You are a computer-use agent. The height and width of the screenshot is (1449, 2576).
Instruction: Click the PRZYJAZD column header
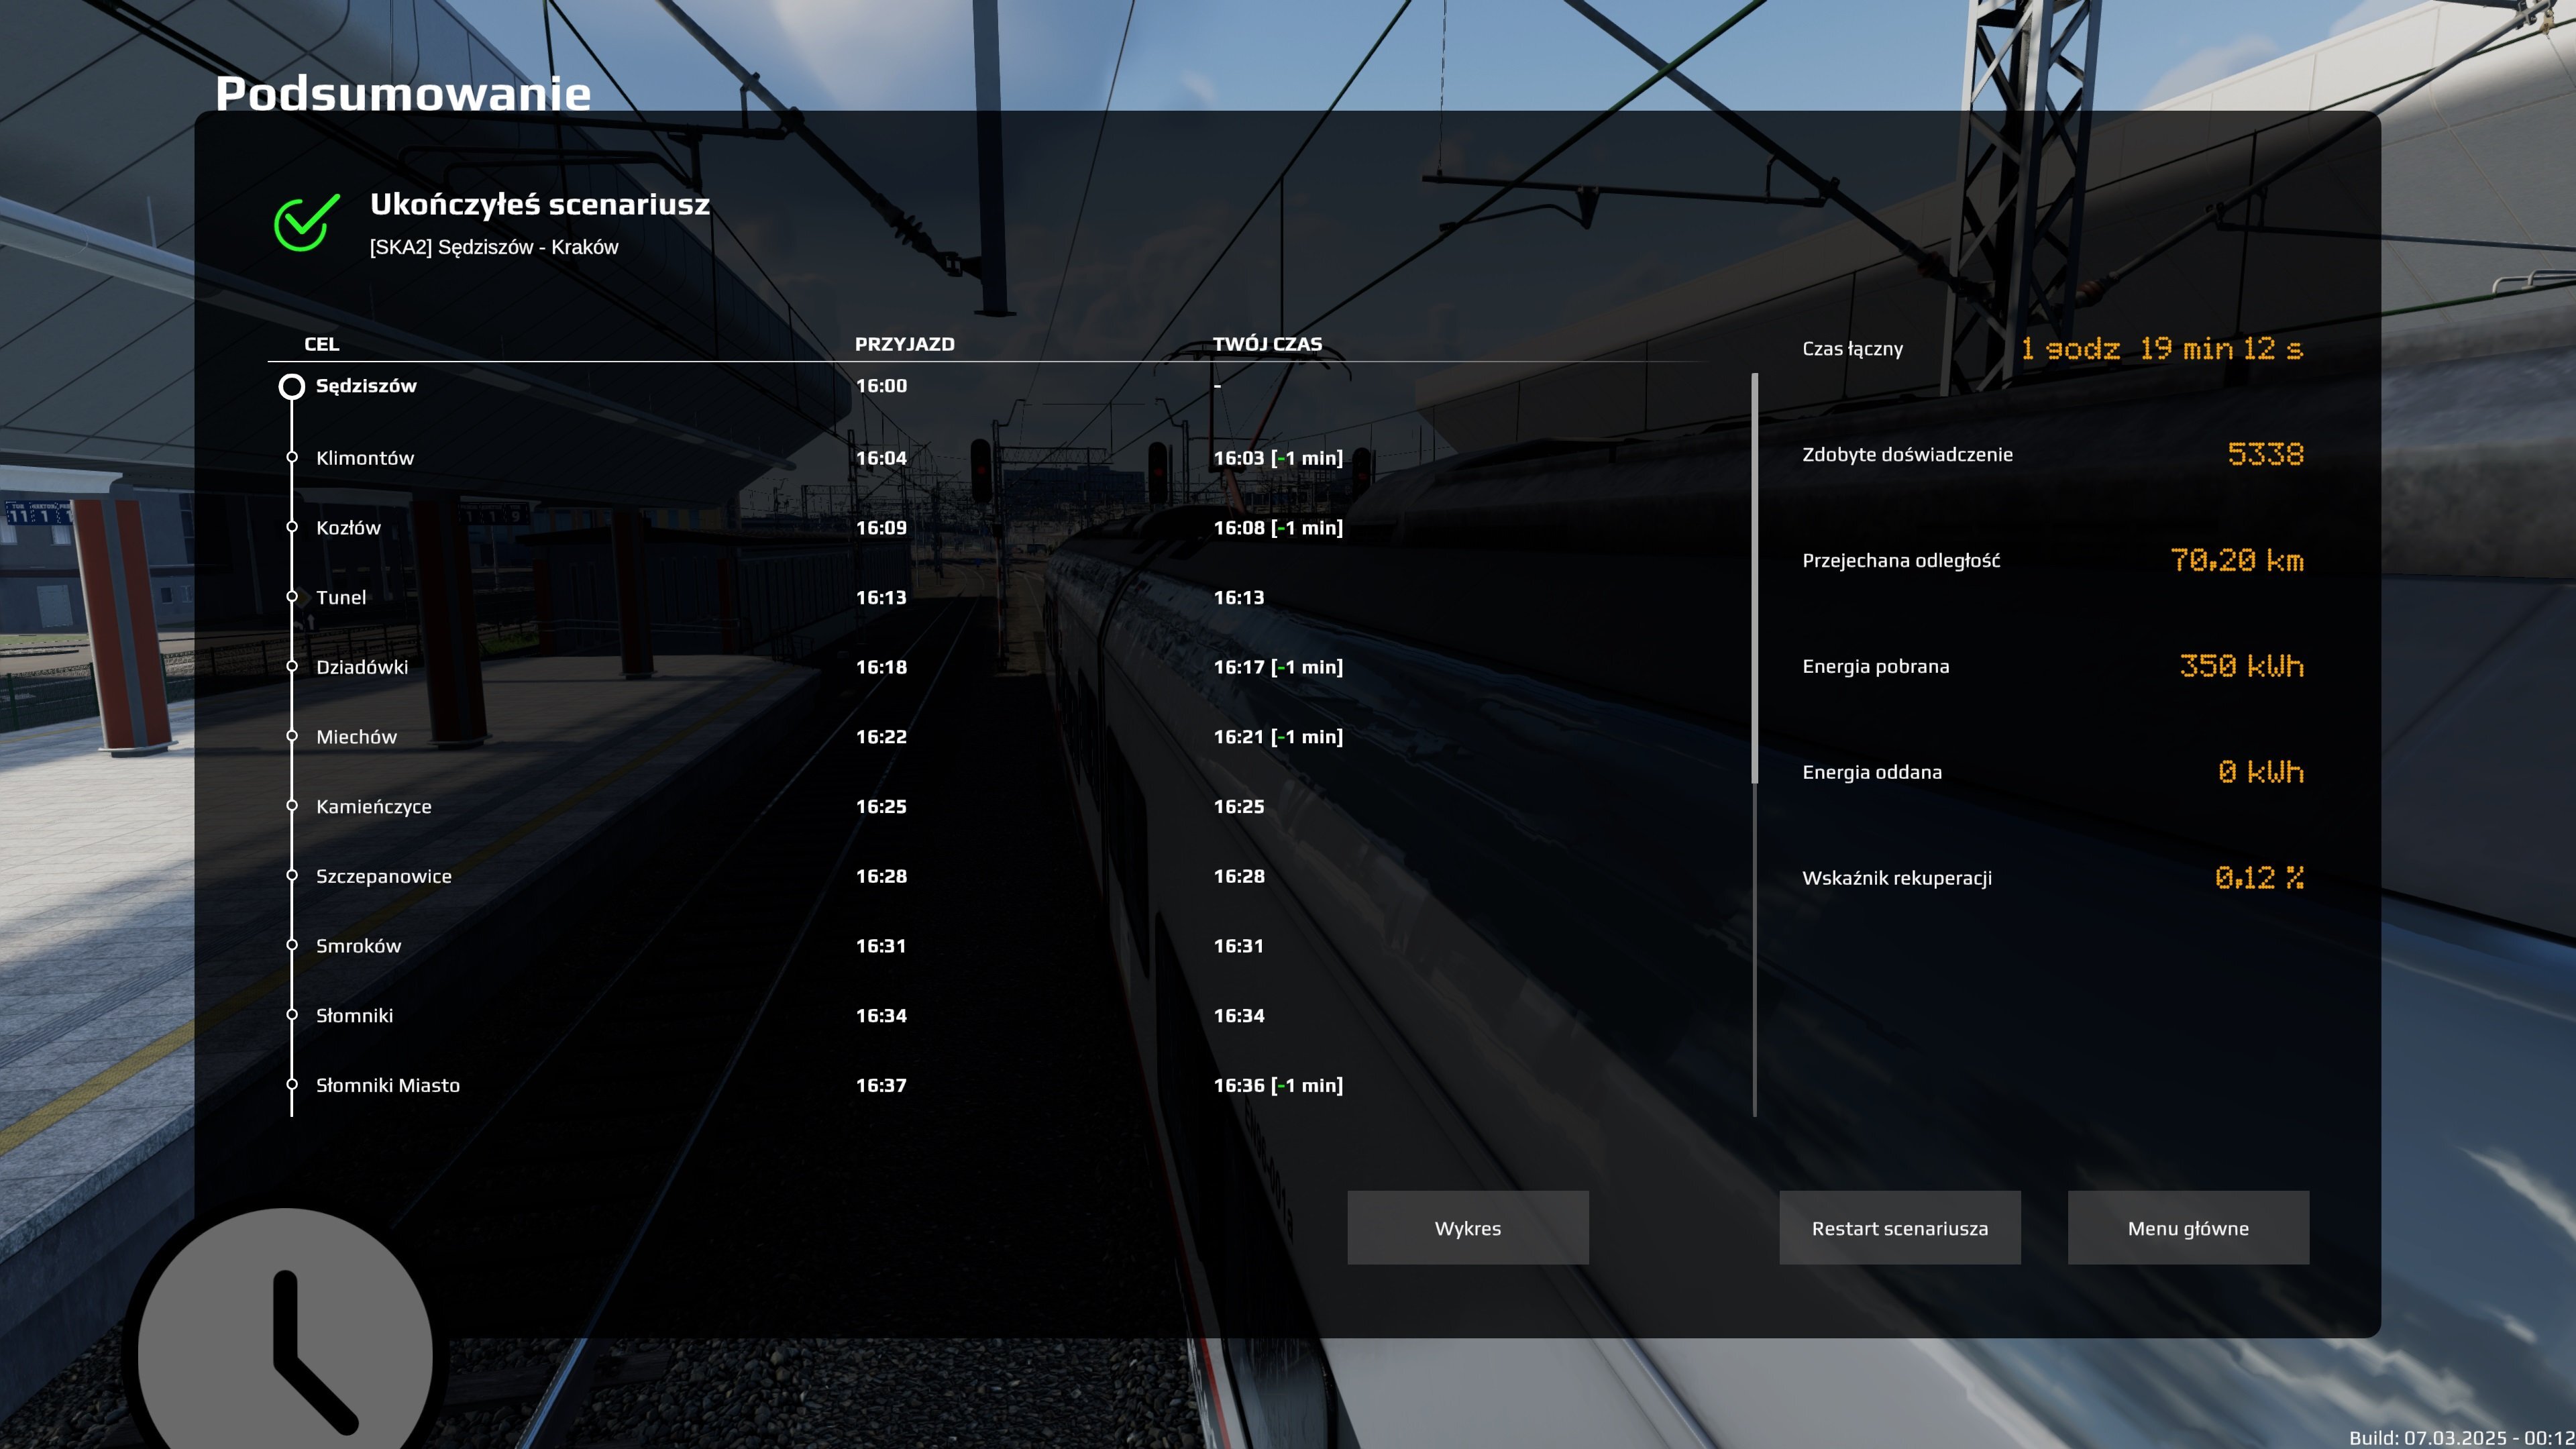(904, 344)
